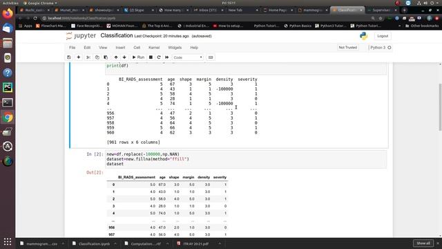Click the Python logo icon
442x249 pixels.
pos(364,36)
